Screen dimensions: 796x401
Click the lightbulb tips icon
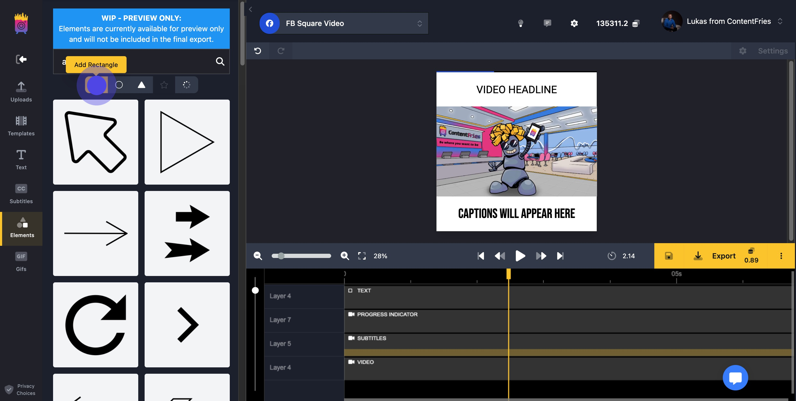point(521,23)
